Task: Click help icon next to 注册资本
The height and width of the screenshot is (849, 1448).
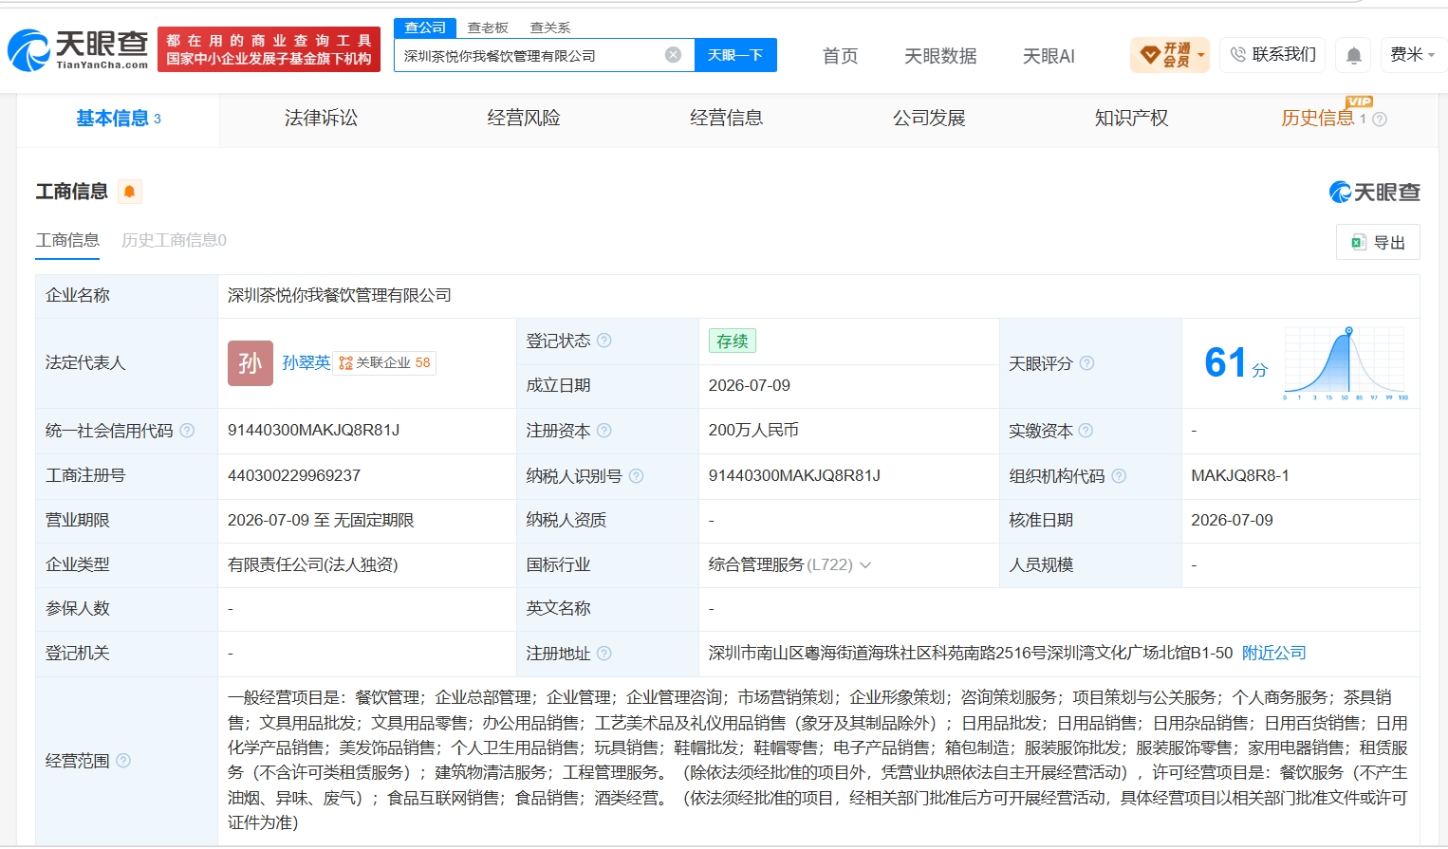Action: coord(604,431)
